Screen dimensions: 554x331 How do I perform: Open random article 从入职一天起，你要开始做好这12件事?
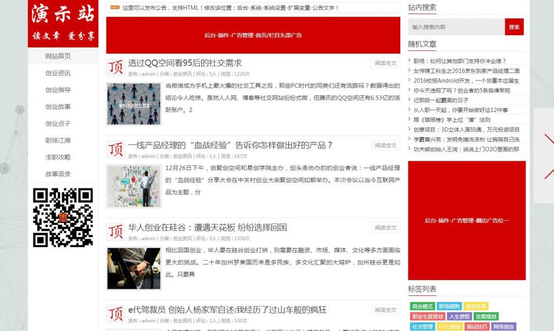tap(461, 110)
